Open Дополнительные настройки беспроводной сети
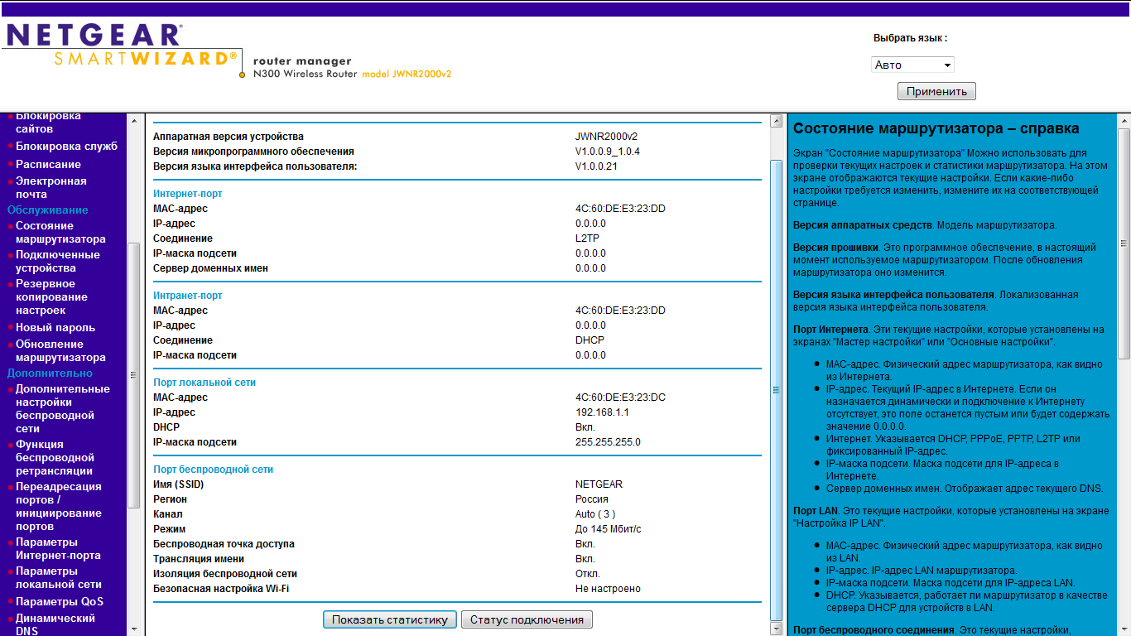Image resolution: width=1131 pixels, height=636 pixels. [62, 408]
